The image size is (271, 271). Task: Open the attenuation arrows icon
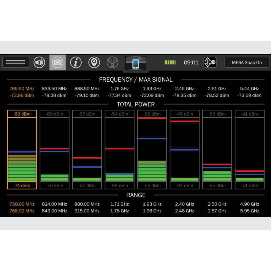pyautogui.click(x=210, y=62)
